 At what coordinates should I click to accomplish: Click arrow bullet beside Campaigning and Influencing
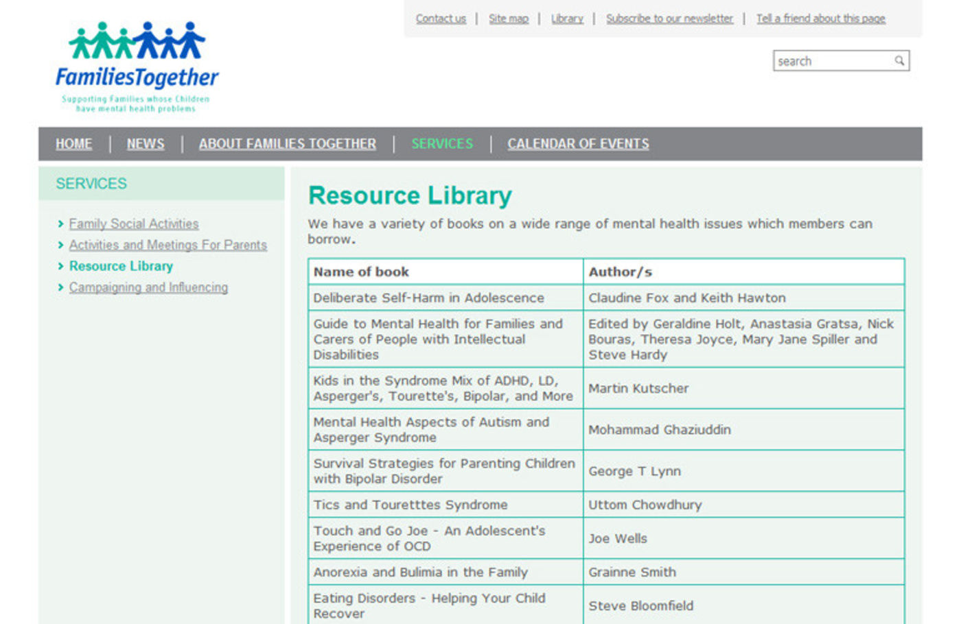pos(61,287)
